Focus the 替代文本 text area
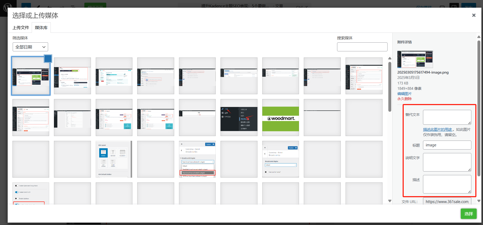 coord(447,117)
